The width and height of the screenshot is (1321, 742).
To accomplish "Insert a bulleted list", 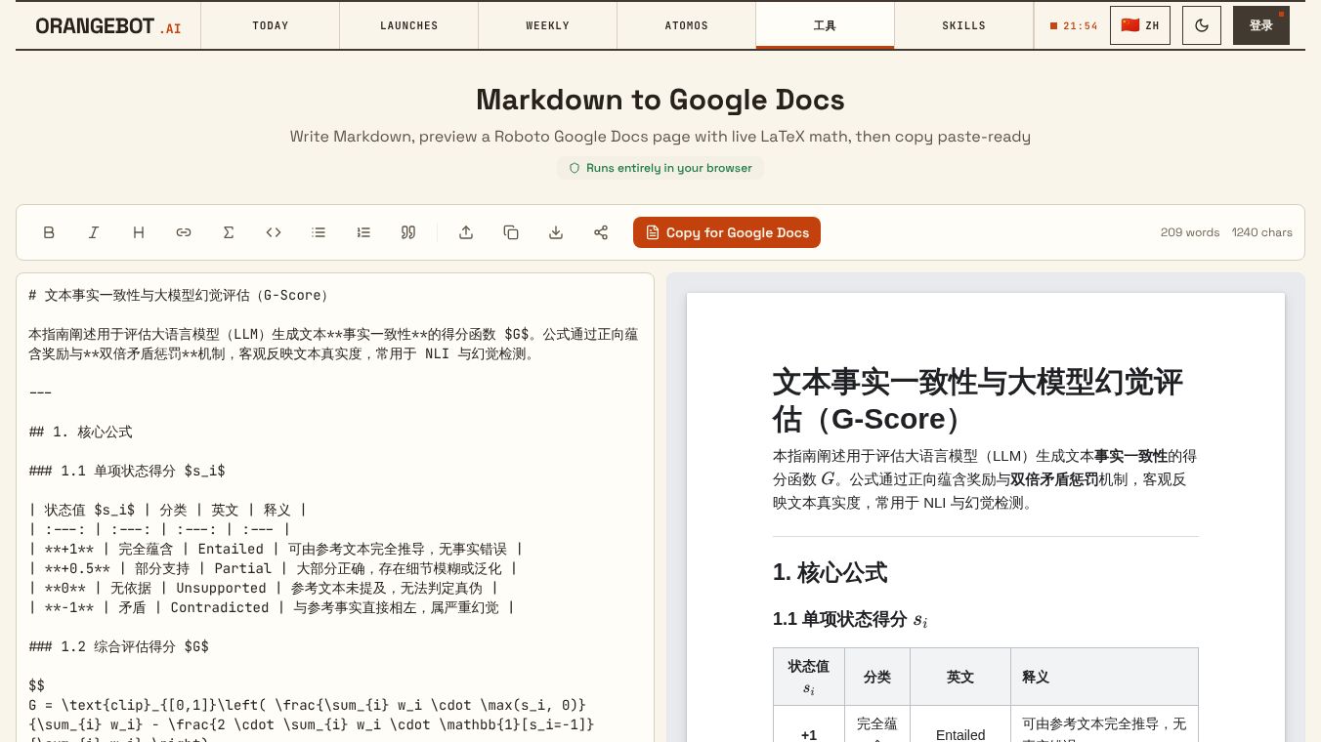I will tap(319, 232).
